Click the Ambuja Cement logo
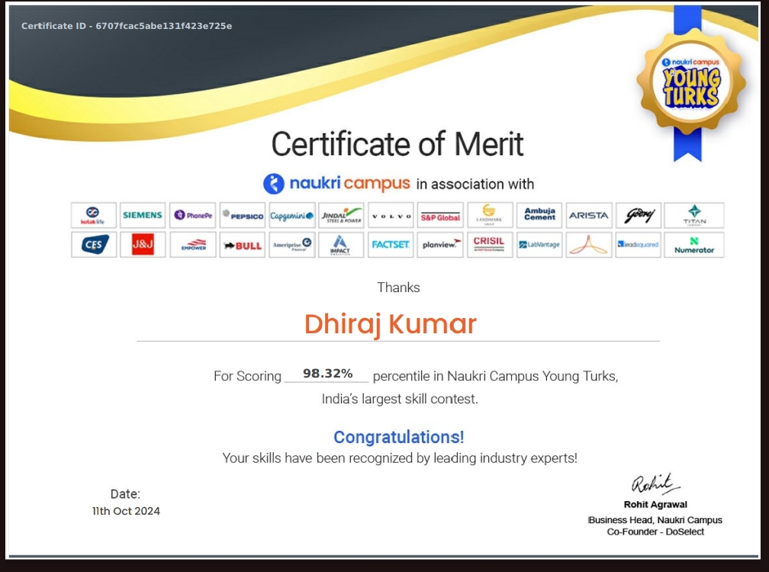Image resolution: width=769 pixels, height=572 pixels. (539, 215)
